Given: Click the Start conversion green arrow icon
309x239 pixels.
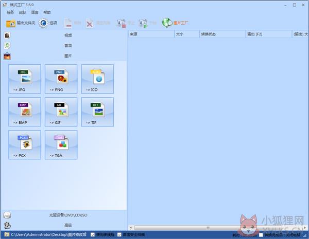Looking at the screenshot, I should [x=143, y=24].
